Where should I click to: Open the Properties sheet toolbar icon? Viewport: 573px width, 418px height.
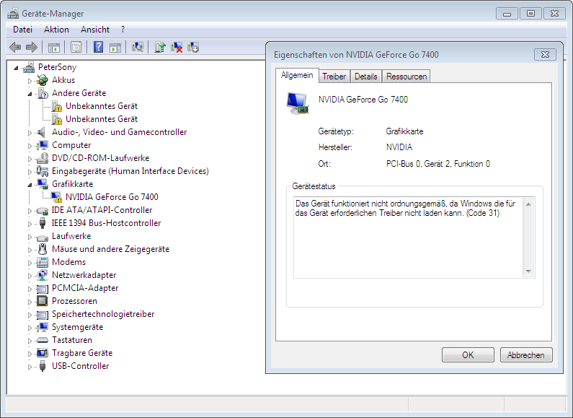pos(76,47)
